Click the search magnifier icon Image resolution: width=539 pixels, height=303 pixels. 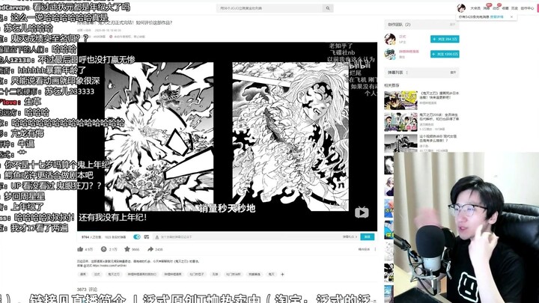click(x=328, y=8)
